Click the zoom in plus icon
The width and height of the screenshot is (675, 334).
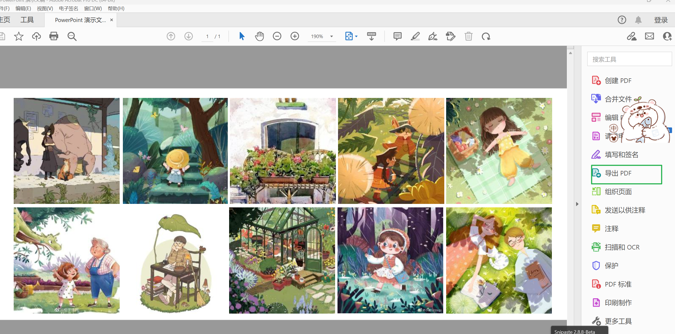[295, 36]
